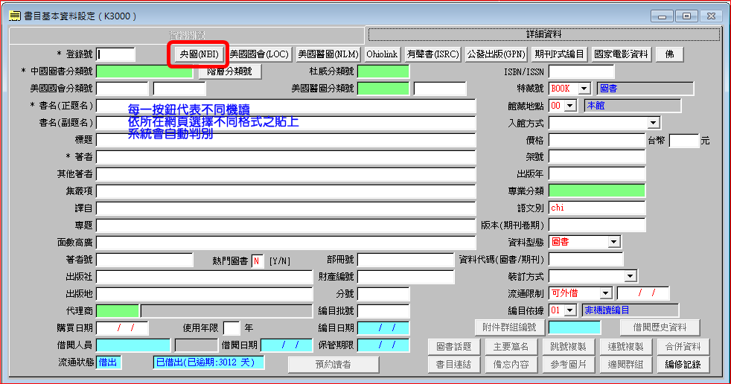Open the 入館方式 dropdown
The image size is (731, 384).
point(654,123)
